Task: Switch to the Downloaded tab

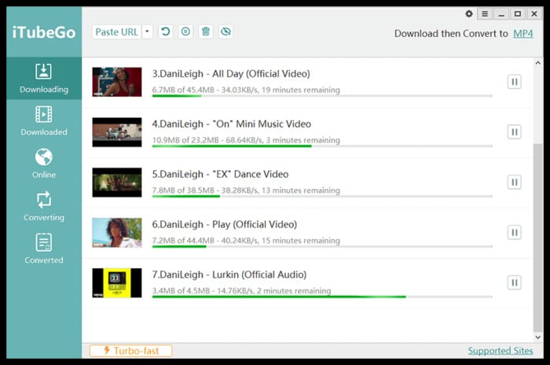Action: click(44, 121)
